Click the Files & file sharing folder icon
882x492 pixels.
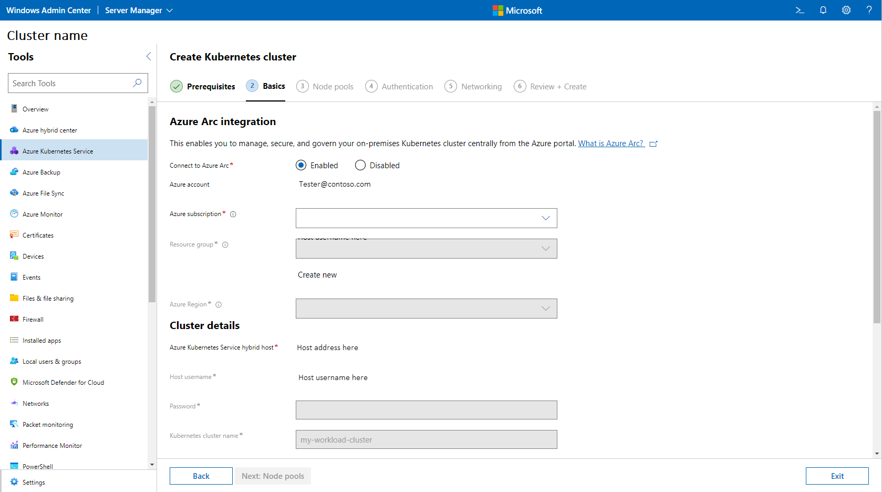click(x=14, y=298)
